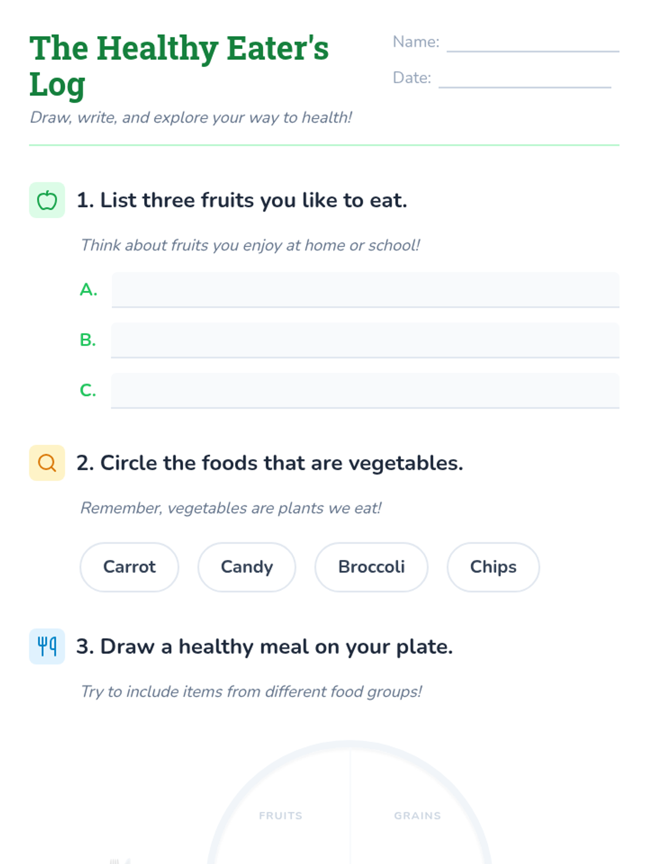Click the "Circle the foods" question heading
Viewport: 648px width, 864px height.
pyautogui.click(x=269, y=463)
